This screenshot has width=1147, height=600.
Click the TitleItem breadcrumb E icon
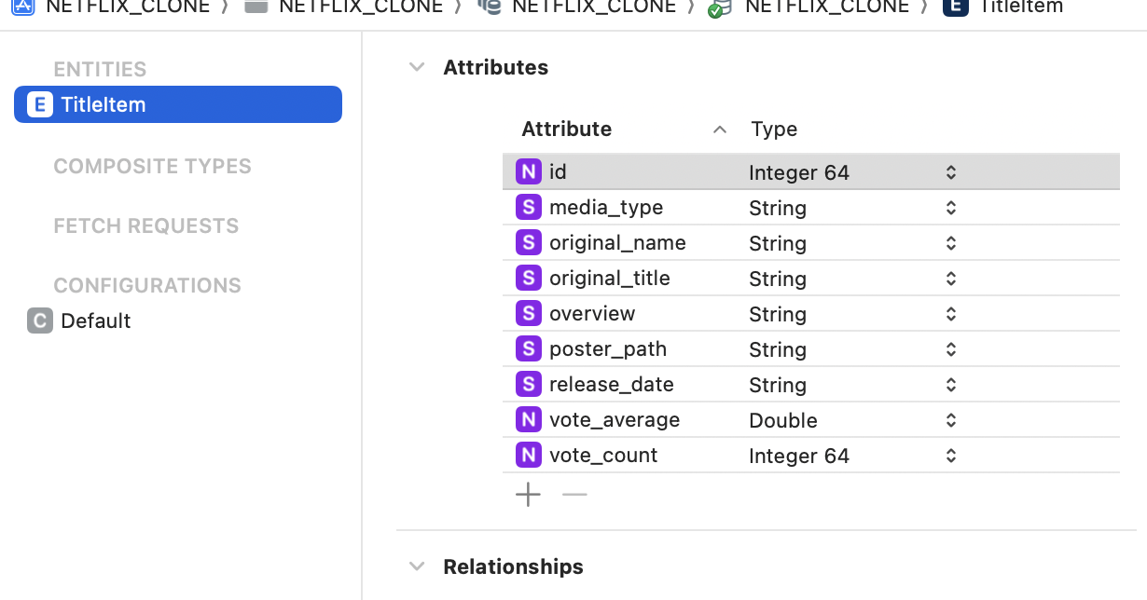[x=955, y=6]
